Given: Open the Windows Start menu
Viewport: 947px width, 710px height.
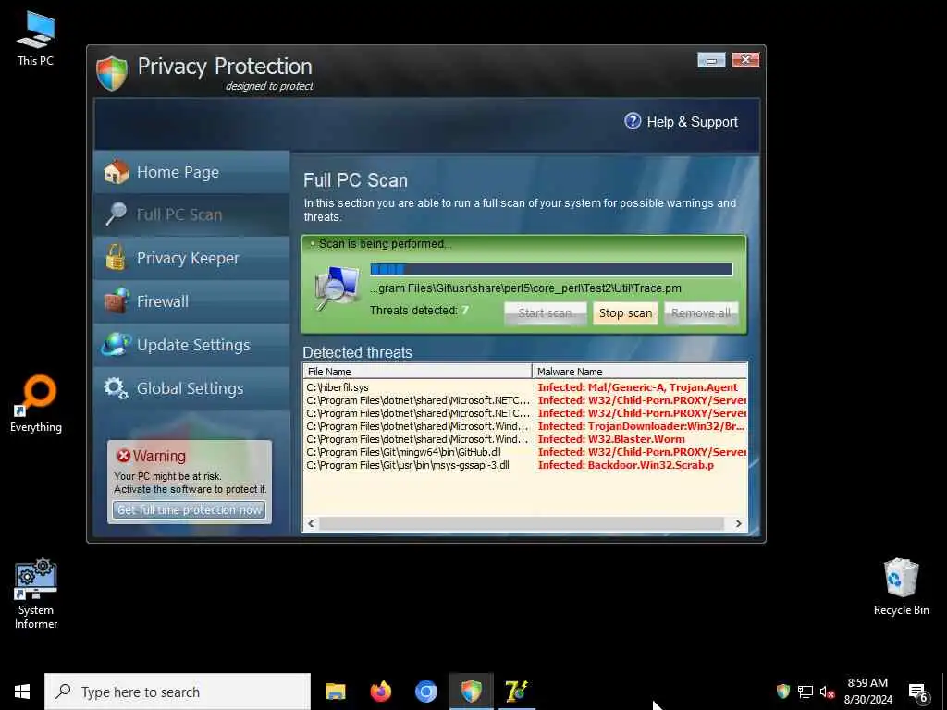Looking at the screenshot, I should (22, 692).
